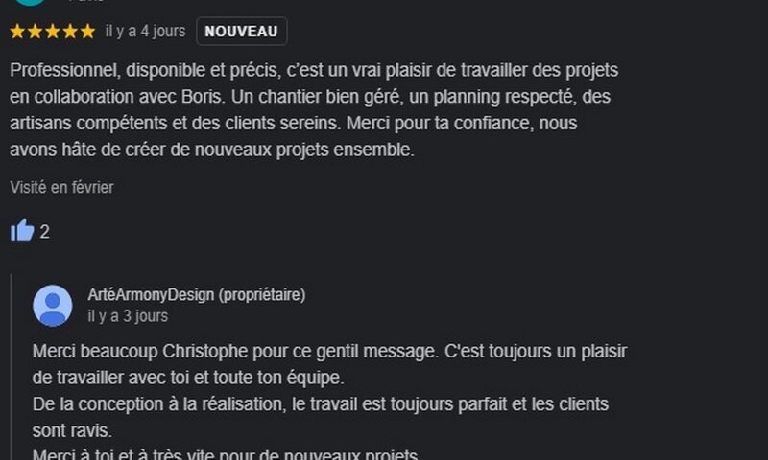The width and height of the screenshot is (768, 460).
Task: Click review line "avons hâte de créer"
Action: 212,149
